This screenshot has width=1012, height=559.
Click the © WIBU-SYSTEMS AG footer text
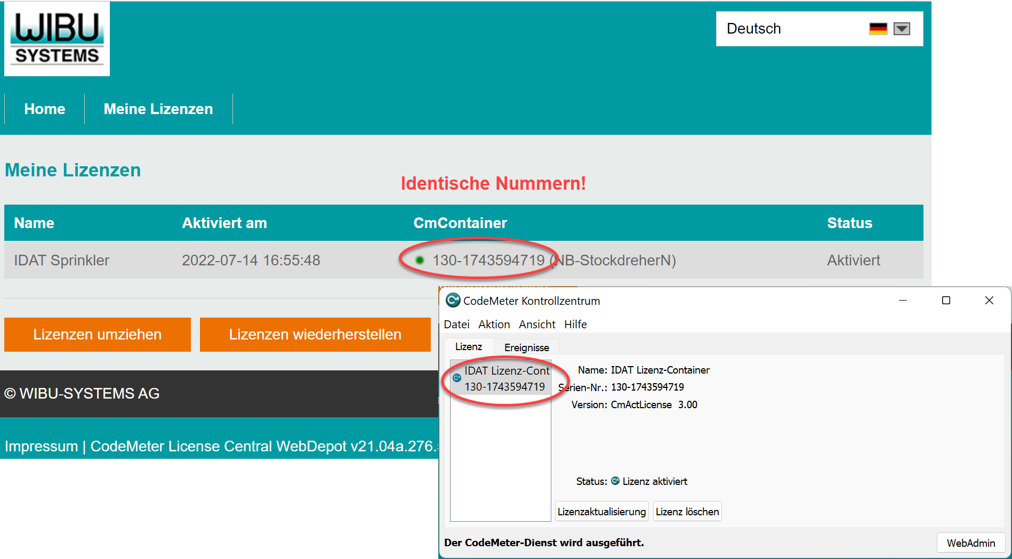82,394
